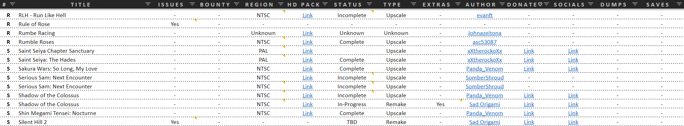This screenshot has width=684, height=126.
Task: Open the SOCIALS column filter
Action: (591, 4)
